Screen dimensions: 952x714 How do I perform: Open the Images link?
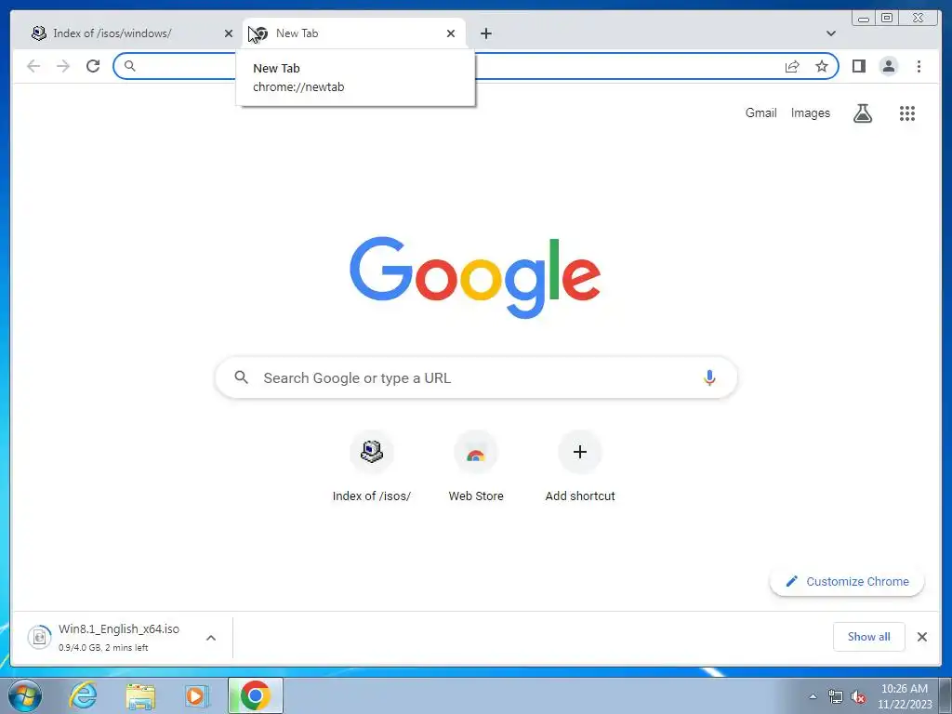coord(810,112)
